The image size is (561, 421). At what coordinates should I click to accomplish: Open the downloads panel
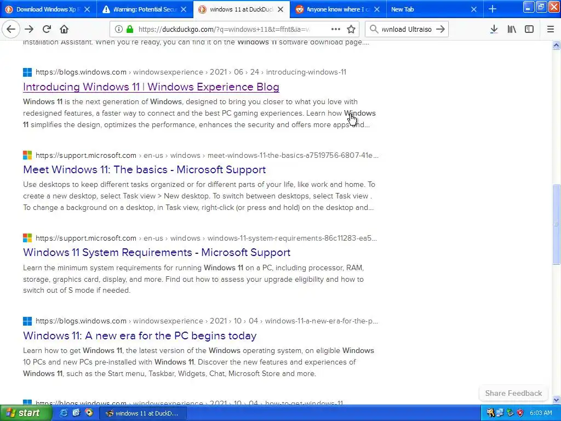coord(494,30)
